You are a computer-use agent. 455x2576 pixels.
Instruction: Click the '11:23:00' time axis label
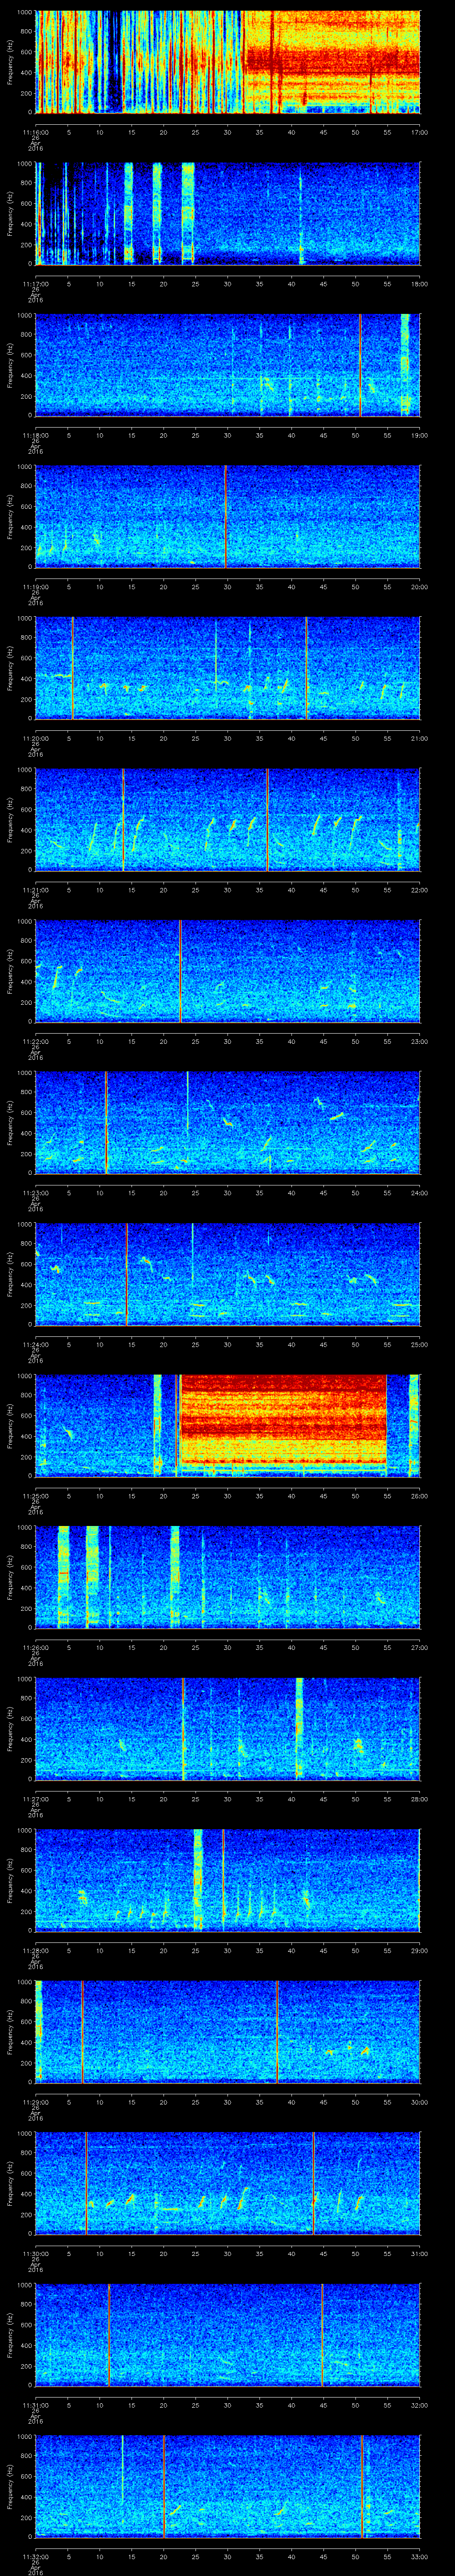[x=36, y=1193]
